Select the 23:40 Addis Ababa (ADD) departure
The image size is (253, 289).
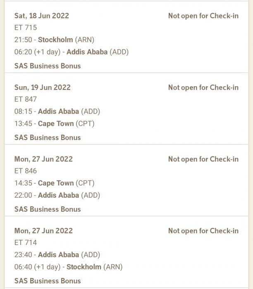point(57,255)
